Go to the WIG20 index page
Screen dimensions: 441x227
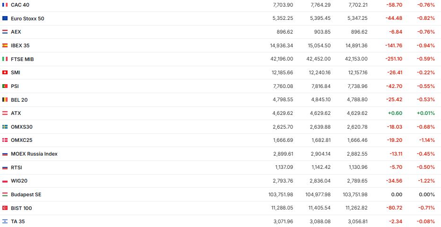tap(19, 181)
